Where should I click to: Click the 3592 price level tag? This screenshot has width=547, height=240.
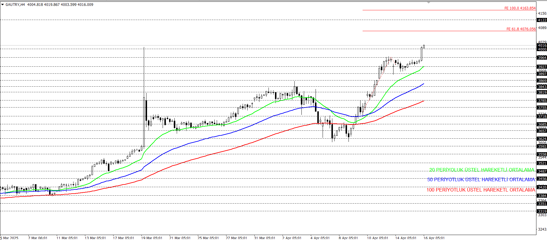[x=542, y=147]
